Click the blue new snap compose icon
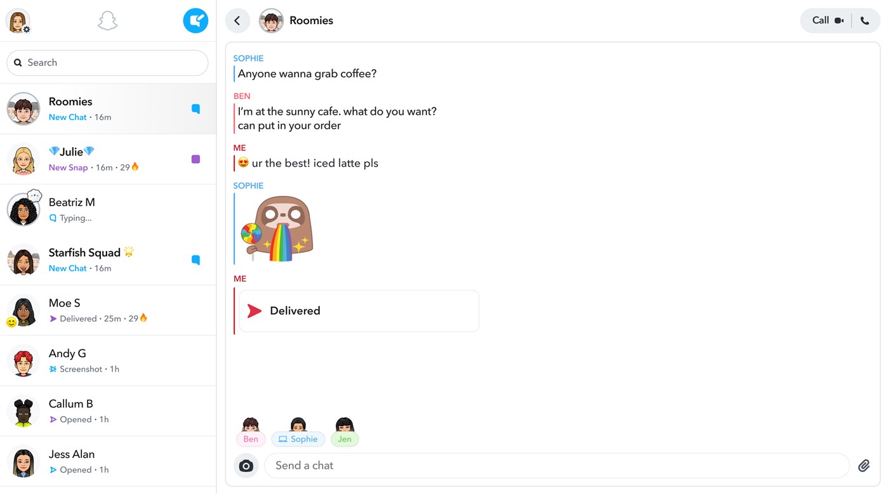The height and width of the screenshot is (494, 888). coord(195,20)
